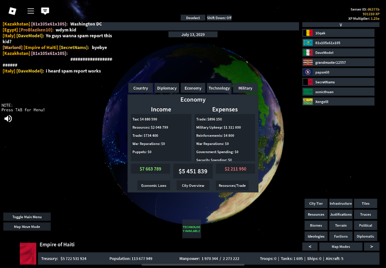
Task: Collapse the player list with V arrow
Action: [x=340, y=25]
